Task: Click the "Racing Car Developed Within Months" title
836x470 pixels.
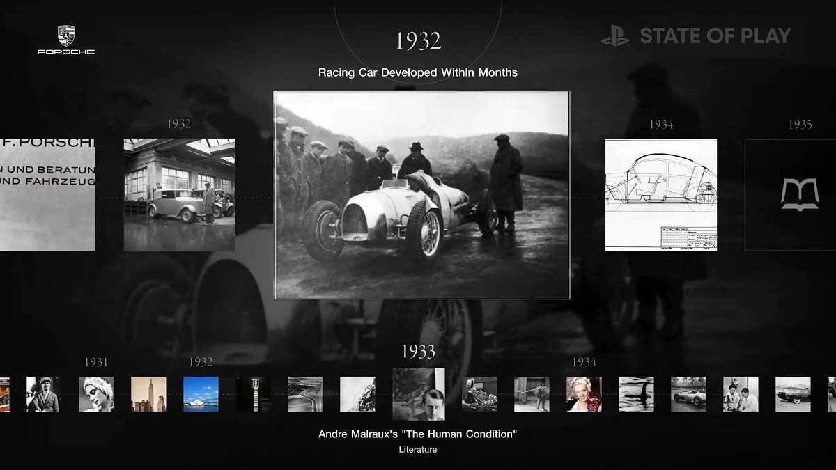Action: click(418, 72)
